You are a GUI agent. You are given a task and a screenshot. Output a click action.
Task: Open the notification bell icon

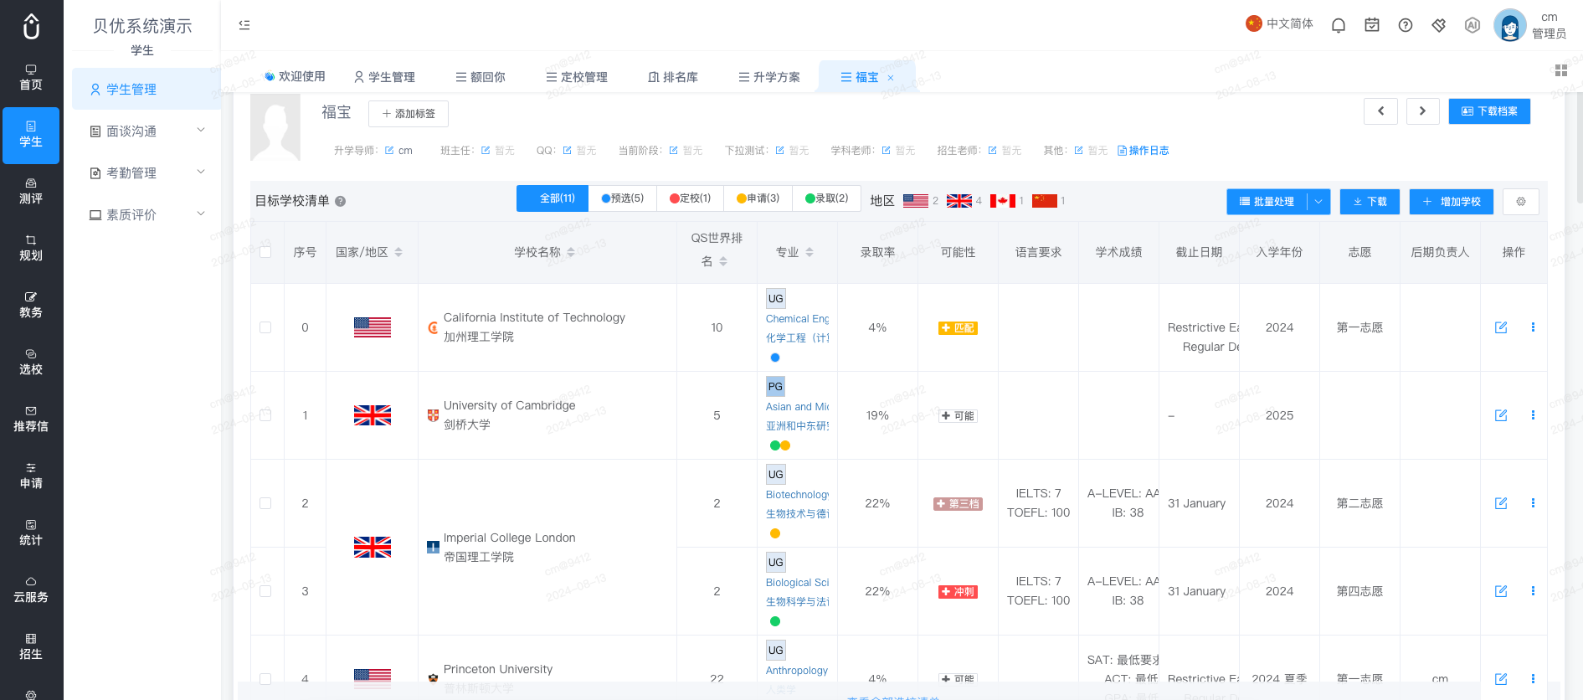pyautogui.click(x=1339, y=25)
